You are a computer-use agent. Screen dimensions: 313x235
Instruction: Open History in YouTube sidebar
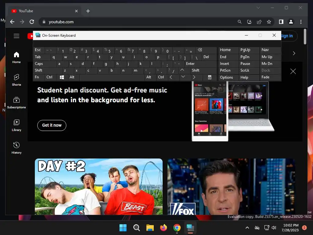tap(17, 148)
